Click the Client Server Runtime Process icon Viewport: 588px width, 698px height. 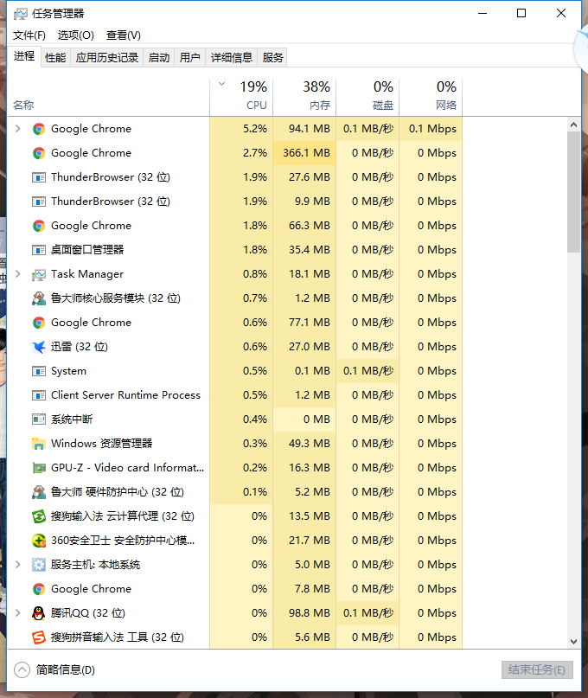click(x=39, y=395)
